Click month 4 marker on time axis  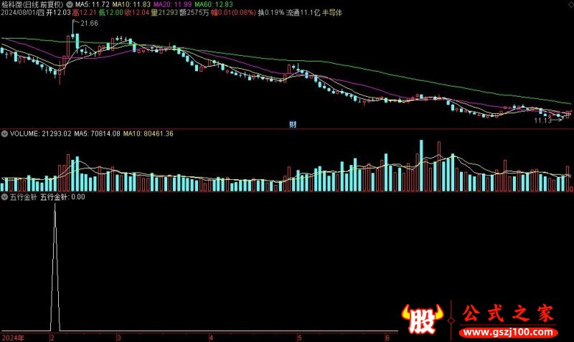[211, 338]
